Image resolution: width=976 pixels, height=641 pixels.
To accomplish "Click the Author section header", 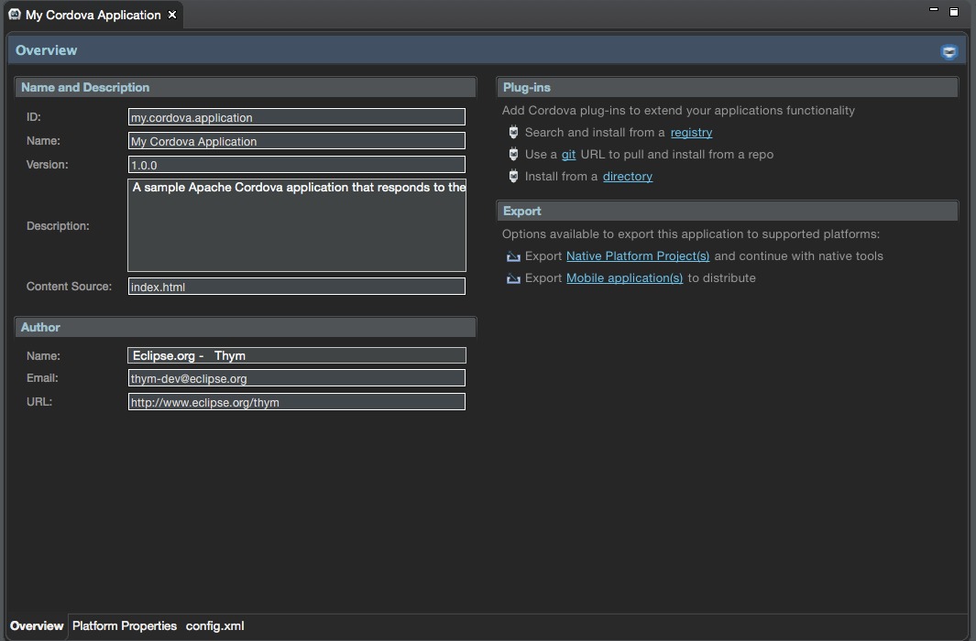I will 246,327.
